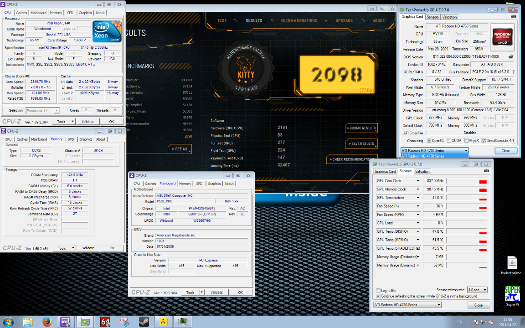The image size is (525, 328).
Task: Click the camera screenshot icon in GPU-Z Sensors window
Action: point(486,171)
